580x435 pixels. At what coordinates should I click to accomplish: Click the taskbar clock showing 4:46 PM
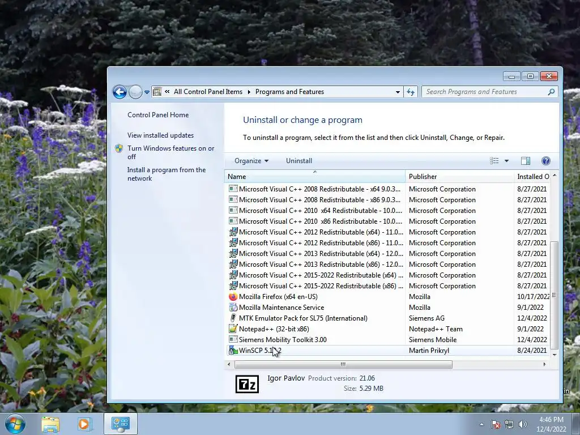[551, 424]
